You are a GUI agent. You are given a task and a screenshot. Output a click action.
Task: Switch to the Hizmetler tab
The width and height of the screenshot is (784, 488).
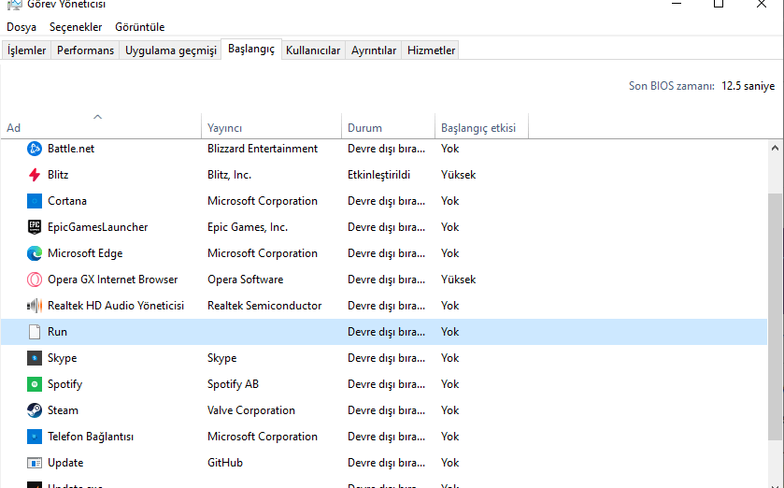point(431,50)
